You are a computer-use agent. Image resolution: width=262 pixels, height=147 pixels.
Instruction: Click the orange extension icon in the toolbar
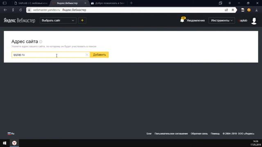[x=249, y=10]
